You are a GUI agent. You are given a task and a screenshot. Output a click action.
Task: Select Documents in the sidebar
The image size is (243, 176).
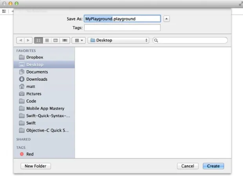coord(44,72)
